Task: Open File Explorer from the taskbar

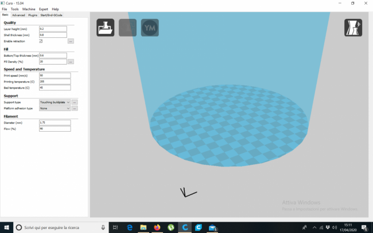Action: coord(143,227)
